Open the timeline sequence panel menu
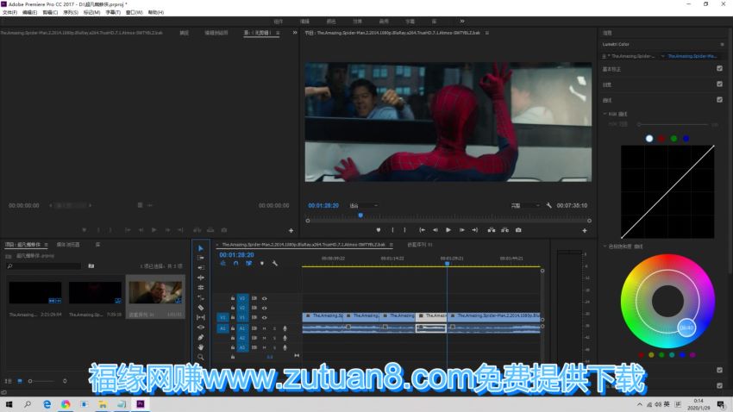733x412 pixels. (391, 244)
